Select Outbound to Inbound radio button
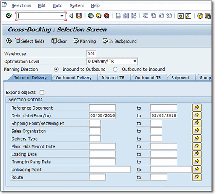 [x=115, y=69]
